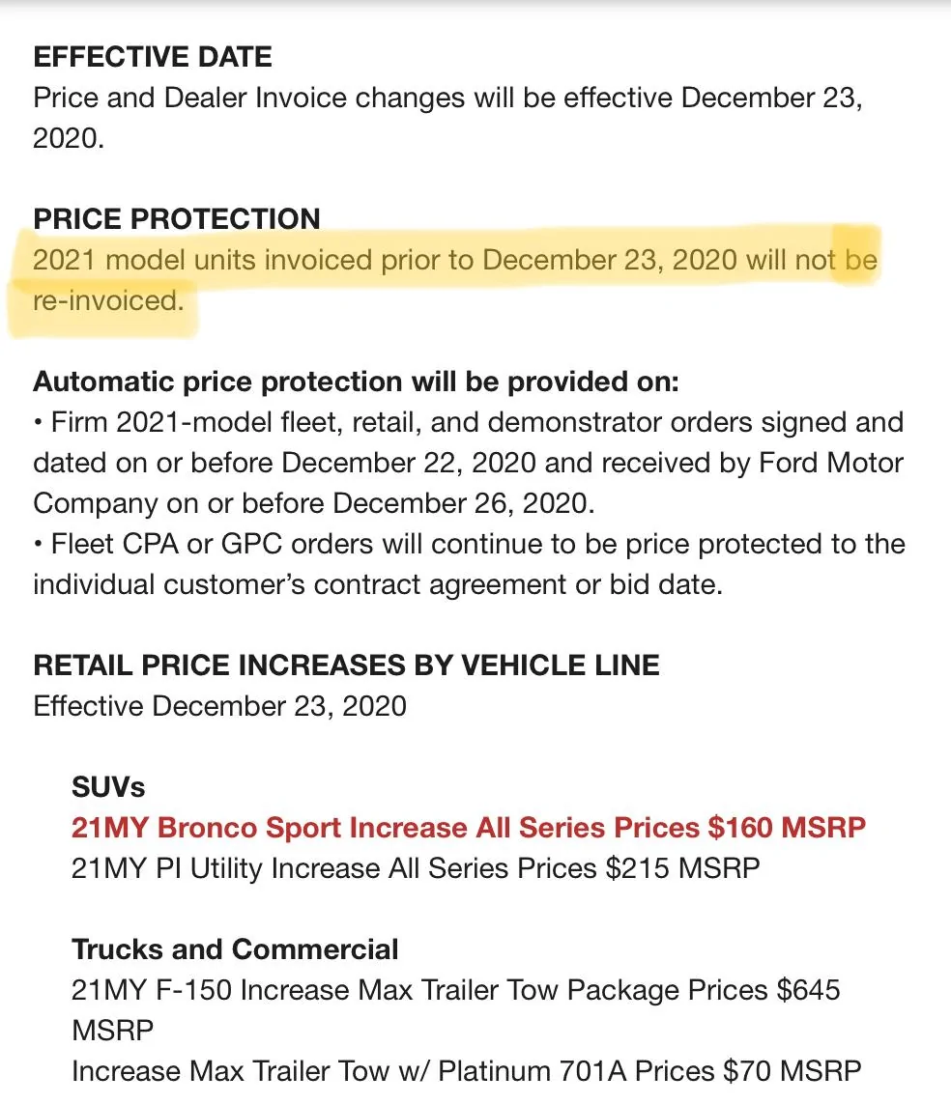
Task: Click 'Price and Dealer Invoice changes' sentence
Action: (x=448, y=118)
